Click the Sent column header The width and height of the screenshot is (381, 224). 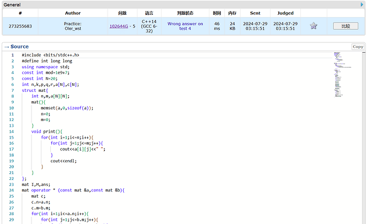pyautogui.click(x=255, y=13)
